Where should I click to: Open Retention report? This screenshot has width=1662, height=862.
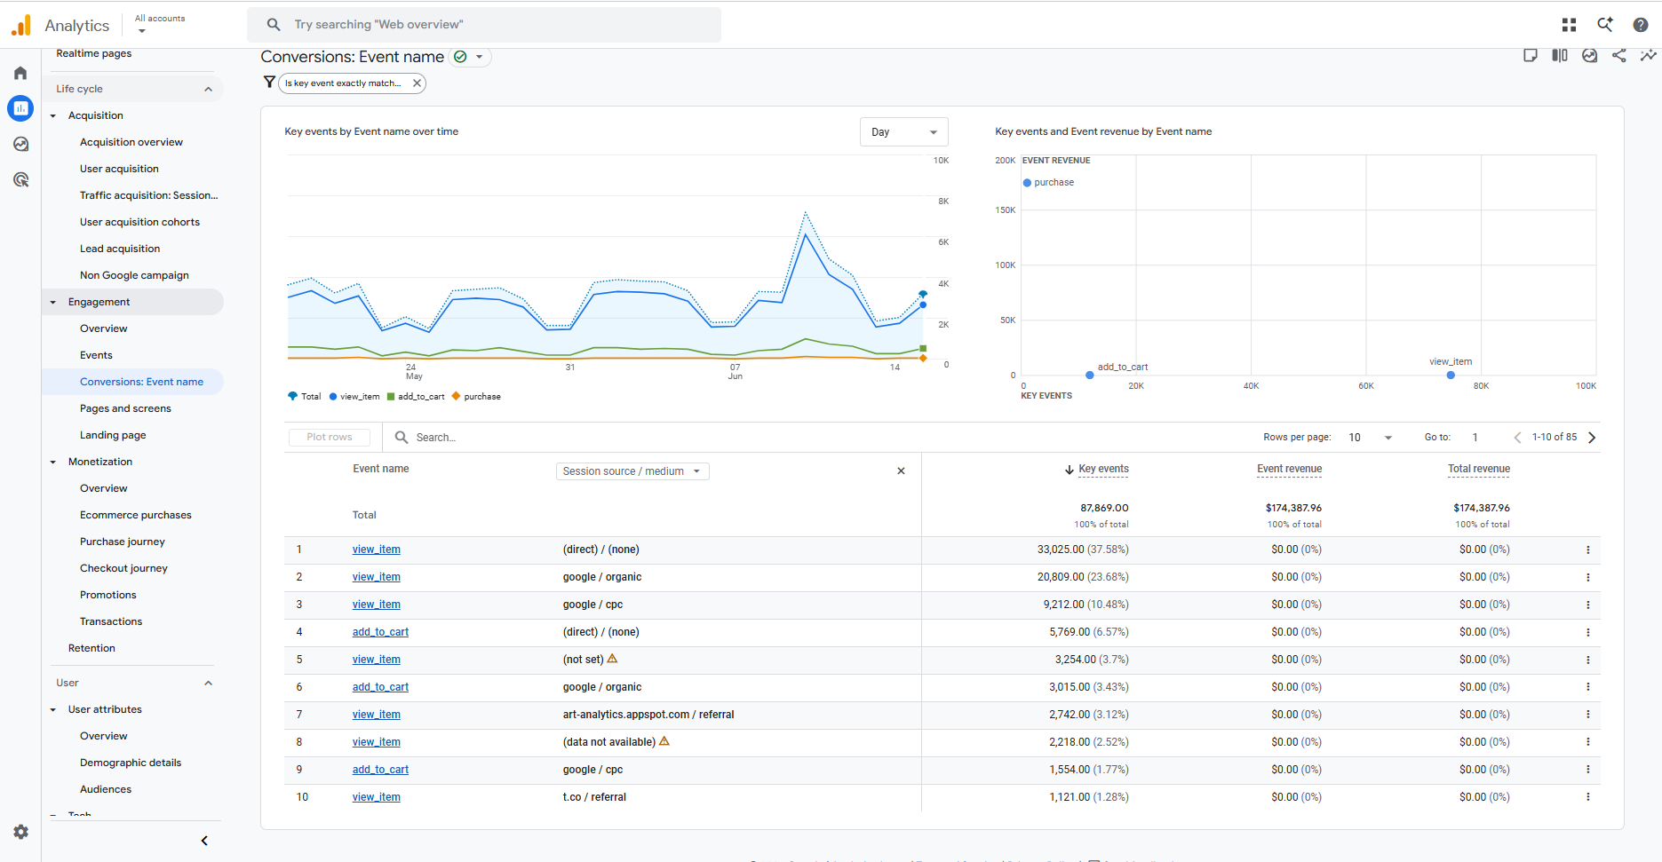pyautogui.click(x=91, y=648)
